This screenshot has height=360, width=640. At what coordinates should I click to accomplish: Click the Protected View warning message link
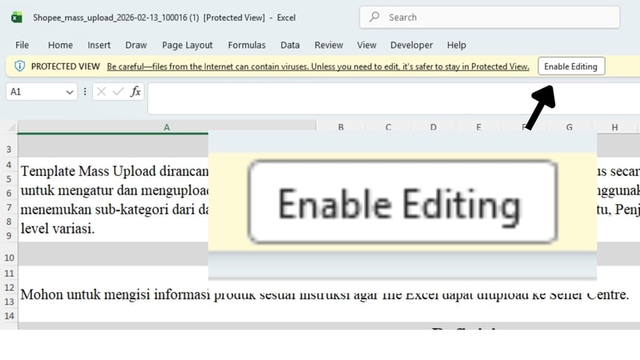318,66
